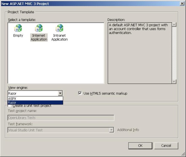This screenshot has height=157, width=186.
Task: Click the Test project name field
Action: 61,118
